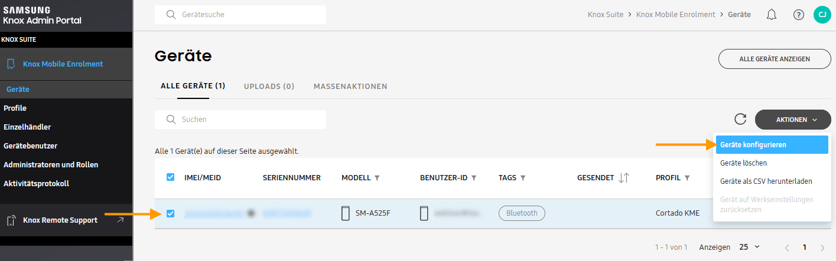Click the Knox Remote Support icon

click(x=11, y=220)
